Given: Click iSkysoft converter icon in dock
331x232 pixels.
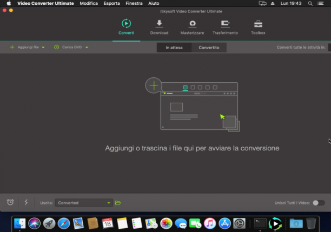Looking at the screenshot, I should (x=275, y=223).
